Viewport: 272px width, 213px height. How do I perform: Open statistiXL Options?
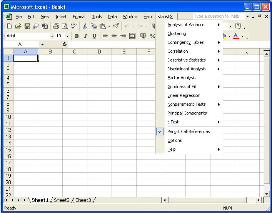click(x=189, y=140)
